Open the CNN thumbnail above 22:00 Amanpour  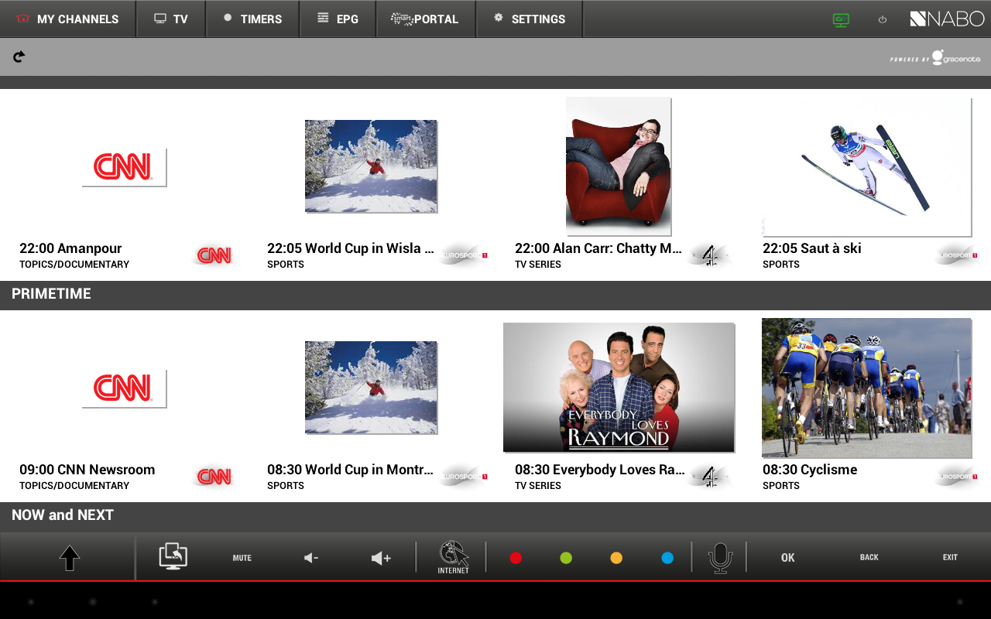click(x=124, y=167)
